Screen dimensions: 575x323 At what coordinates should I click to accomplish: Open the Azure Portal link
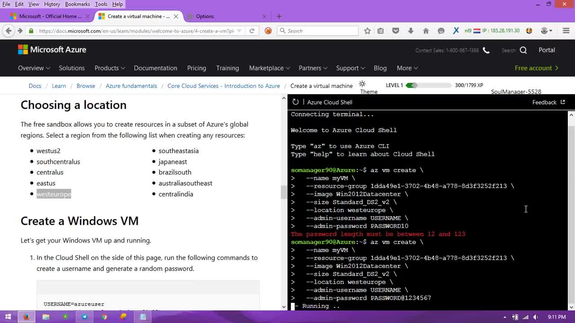click(x=547, y=50)
